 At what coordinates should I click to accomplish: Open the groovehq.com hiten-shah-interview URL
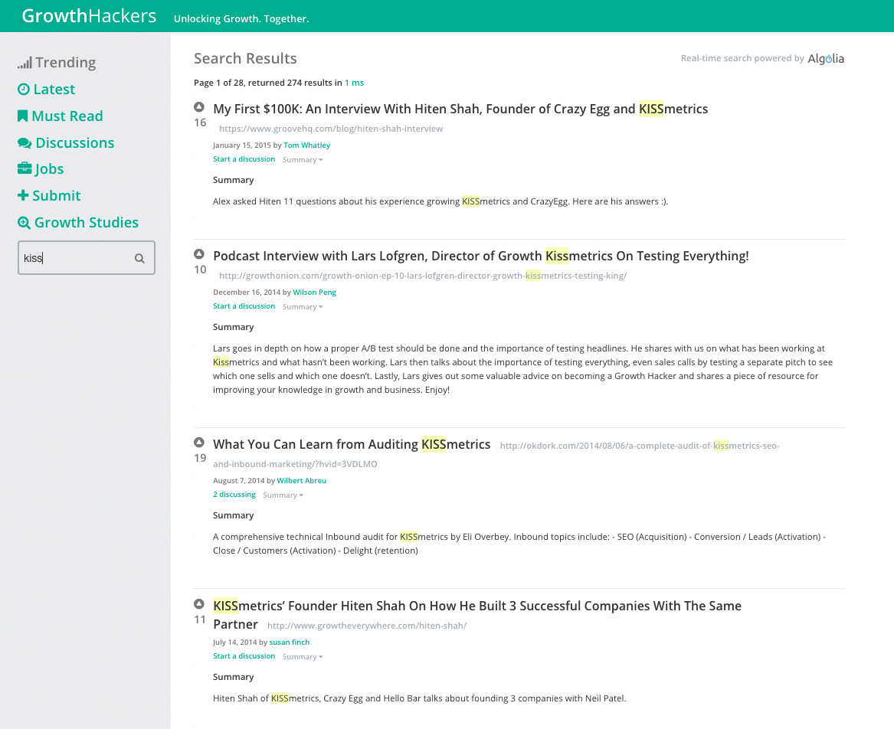pyautogui.click(x=331, y=129)
